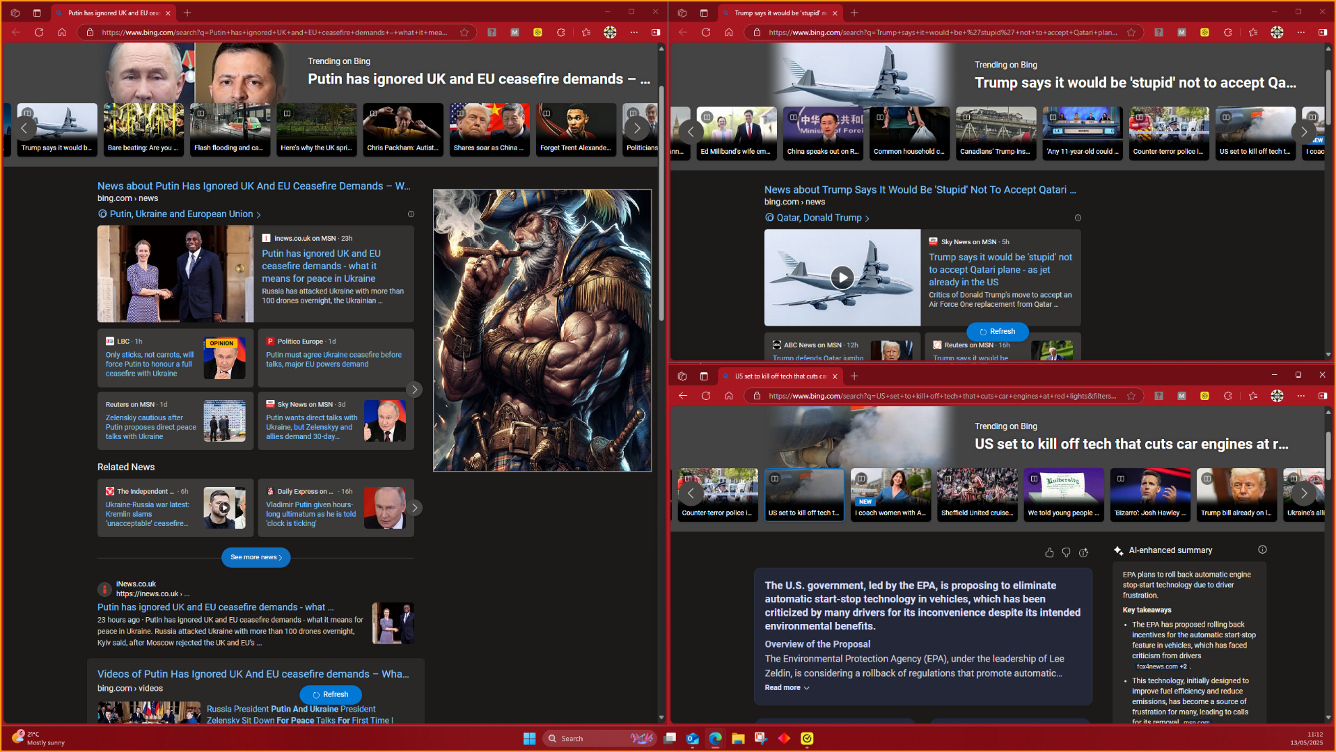Open info icon beside Putin, Ukraine and European Union
Image resolution: width=1336 pixels, height=752 pixels.
[x=411, y=214]
